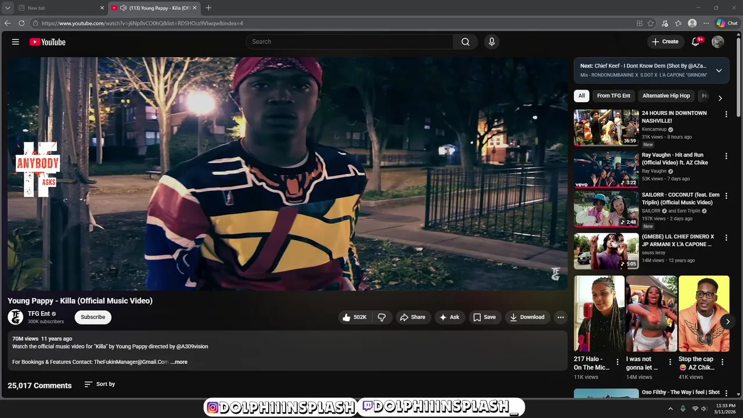The width and height of the screenshot is (743, 418).
Task: Start voice search with microphone icon
Action: coord(492,42)
